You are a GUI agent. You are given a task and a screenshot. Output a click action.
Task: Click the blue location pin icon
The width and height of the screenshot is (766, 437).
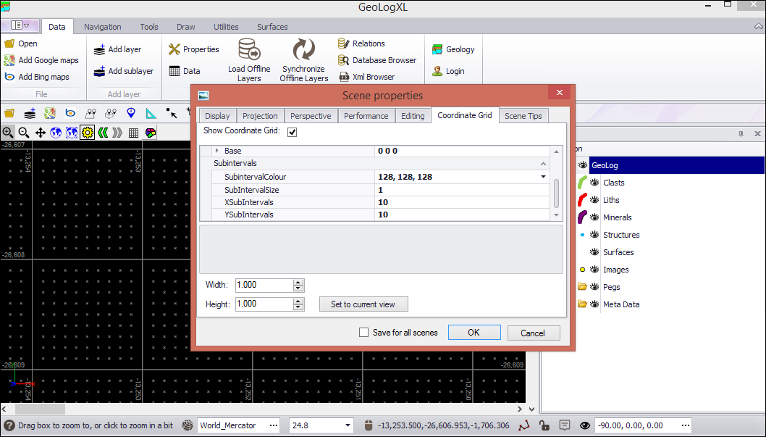coord(131,113)
